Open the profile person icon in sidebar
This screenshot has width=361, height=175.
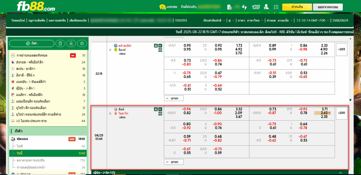point(71,43)
